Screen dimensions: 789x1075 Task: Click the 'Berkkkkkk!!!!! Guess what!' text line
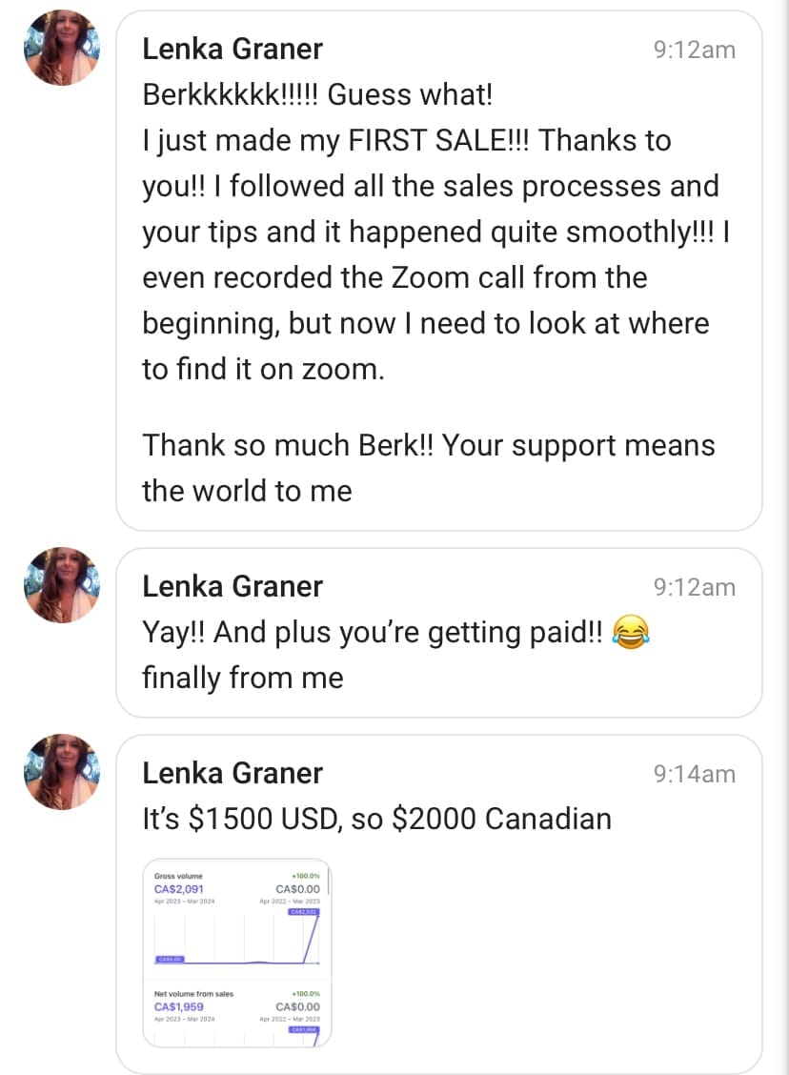tap(317, 94)
